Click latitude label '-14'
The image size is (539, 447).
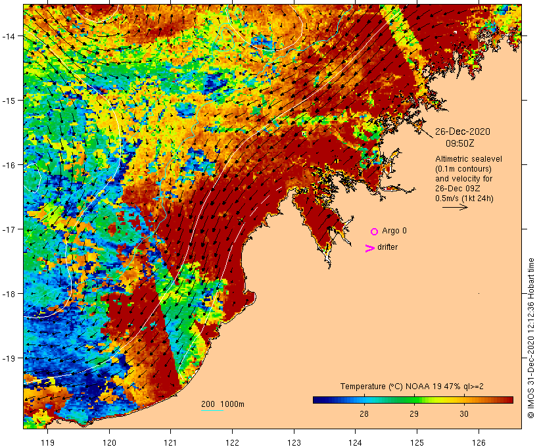[9, 35]
